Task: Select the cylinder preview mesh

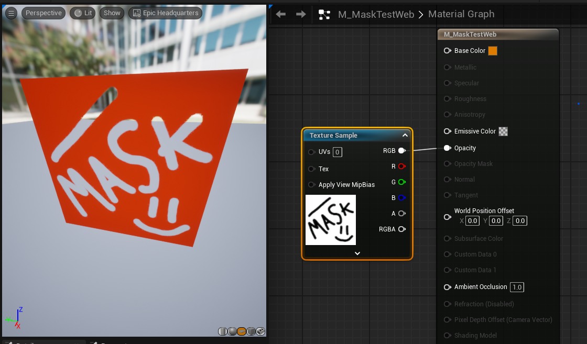Action: pos(223,331)
